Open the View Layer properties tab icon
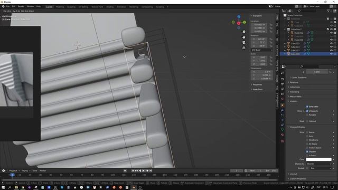This screenshot has height=190, width=338. coord(282,89)
